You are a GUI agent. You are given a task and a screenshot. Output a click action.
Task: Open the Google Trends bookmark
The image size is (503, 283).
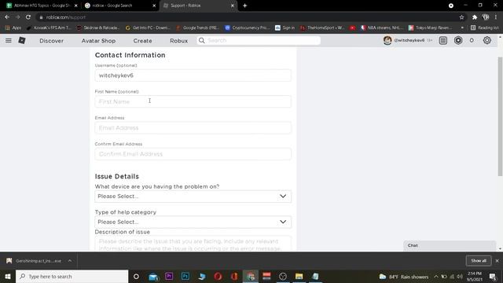click(x=197, y=28)
